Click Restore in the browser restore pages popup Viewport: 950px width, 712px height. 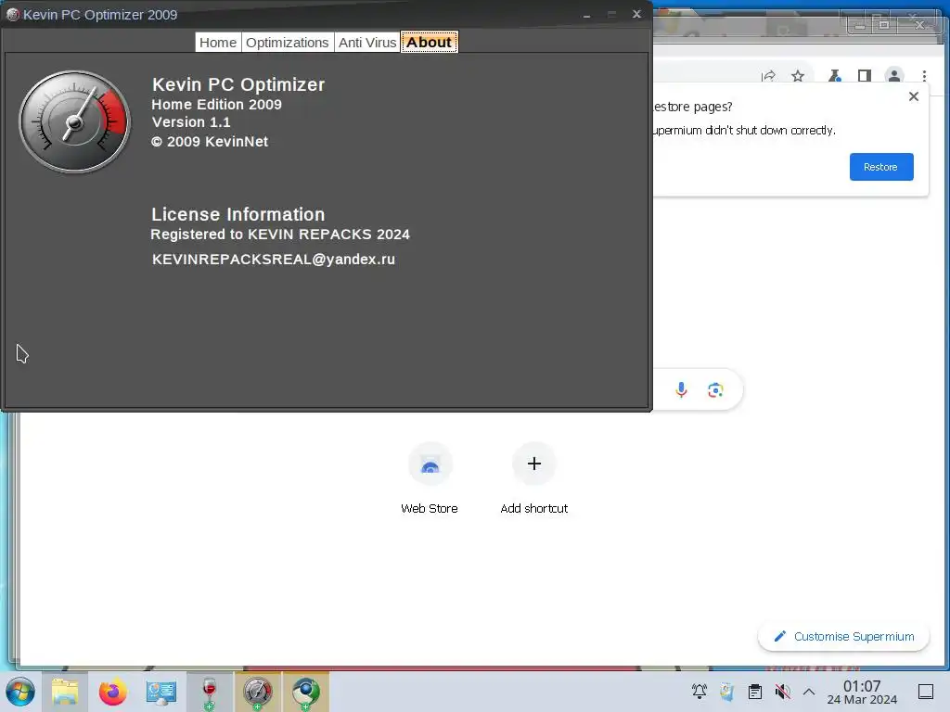[881, 167]
